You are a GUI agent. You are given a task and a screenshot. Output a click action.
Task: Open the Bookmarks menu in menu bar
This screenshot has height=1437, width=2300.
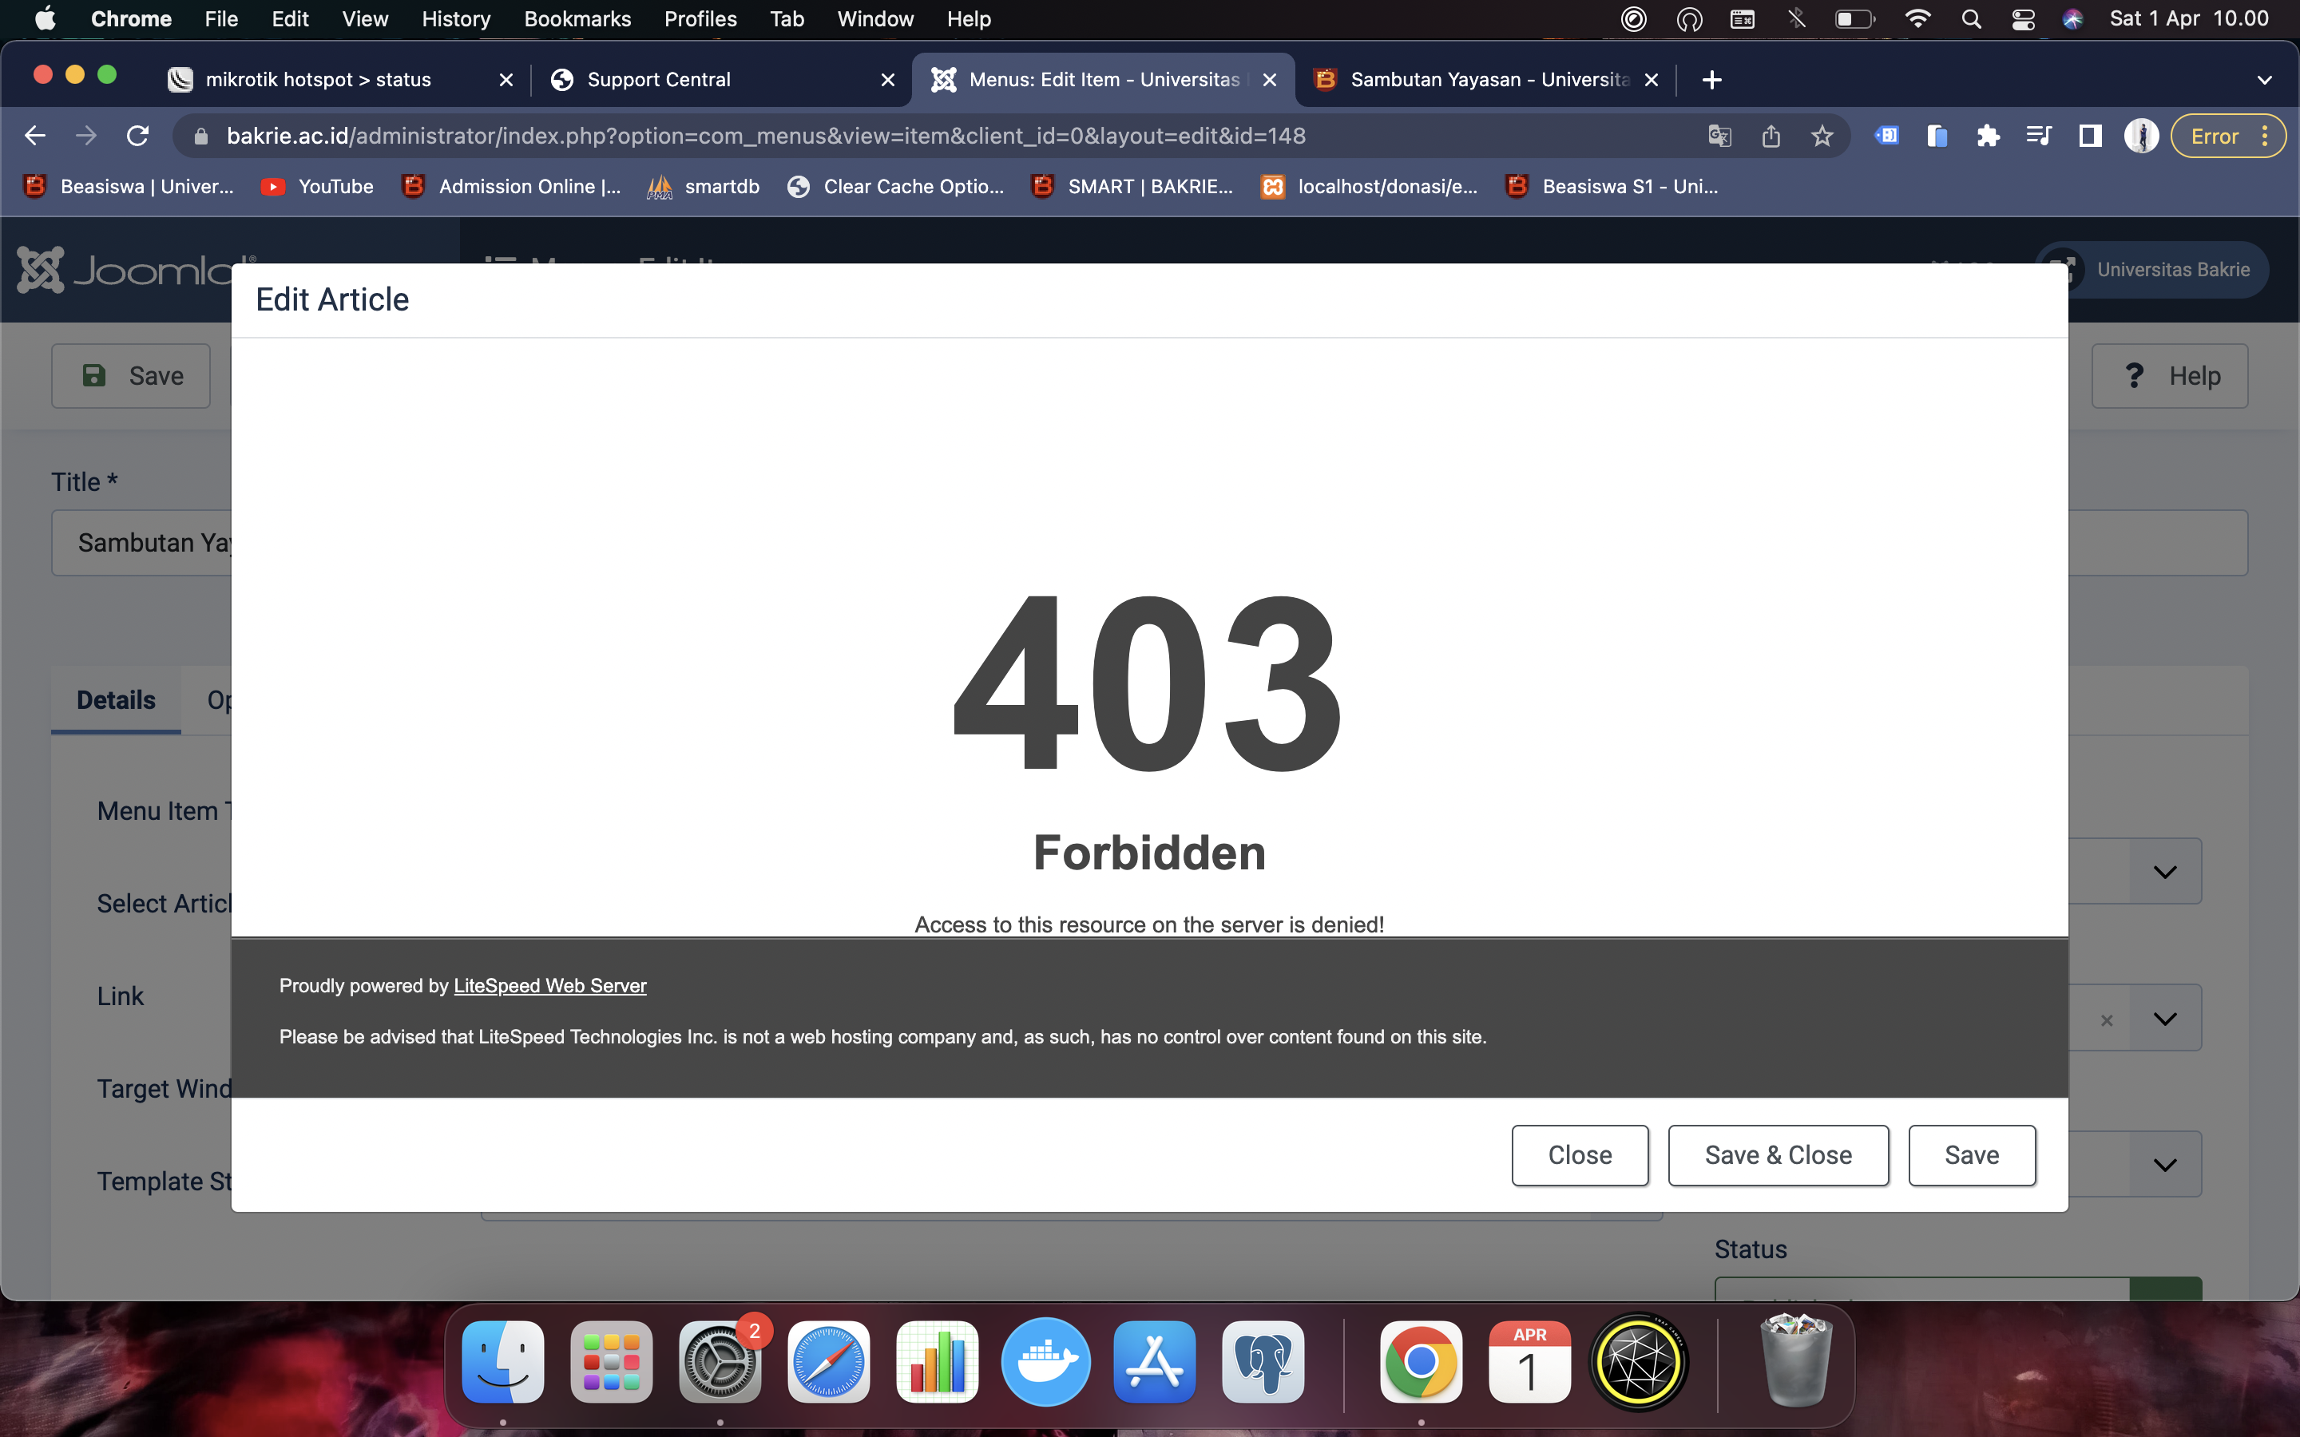tap(577, 19)
